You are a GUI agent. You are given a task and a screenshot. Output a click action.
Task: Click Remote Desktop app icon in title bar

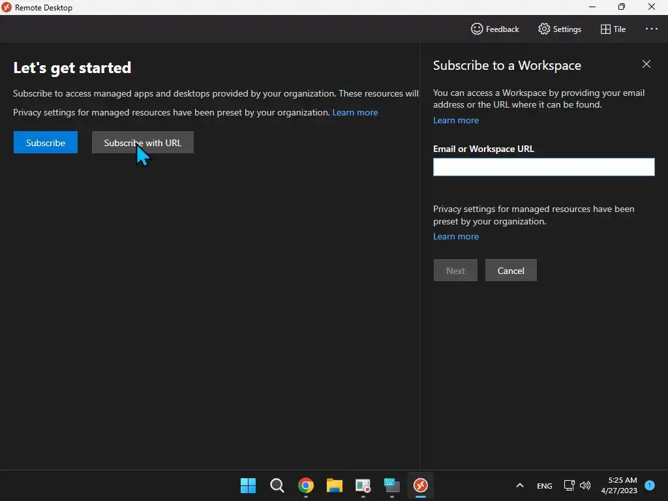pyautogui.click(x=7, y=7)
